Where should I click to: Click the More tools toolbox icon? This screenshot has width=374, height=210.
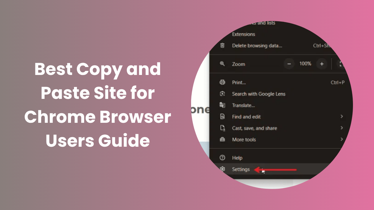coord(222,139)
